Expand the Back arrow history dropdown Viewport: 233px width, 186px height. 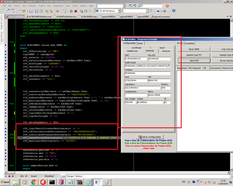pyautogui.click(x=161, y=11)
